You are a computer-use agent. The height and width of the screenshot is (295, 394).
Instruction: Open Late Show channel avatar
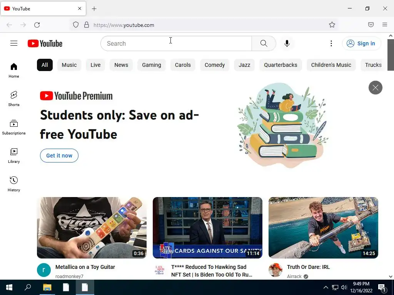tap(160, 270)
